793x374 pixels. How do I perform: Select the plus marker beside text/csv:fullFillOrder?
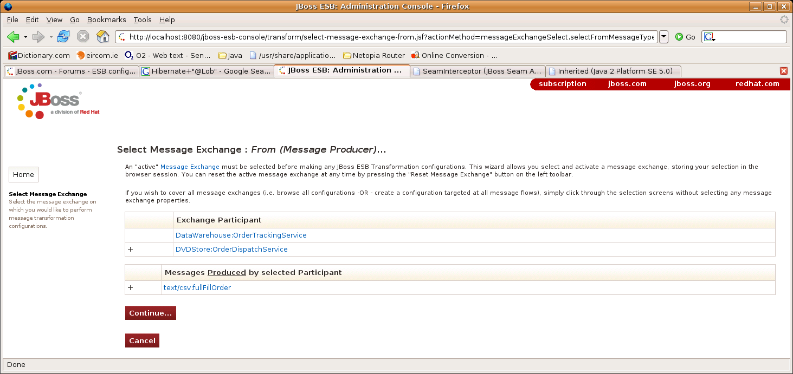(130, 288)
